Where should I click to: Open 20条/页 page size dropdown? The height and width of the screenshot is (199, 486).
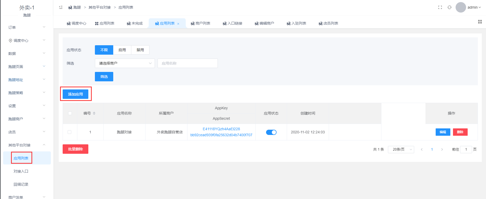pos(401,150)
